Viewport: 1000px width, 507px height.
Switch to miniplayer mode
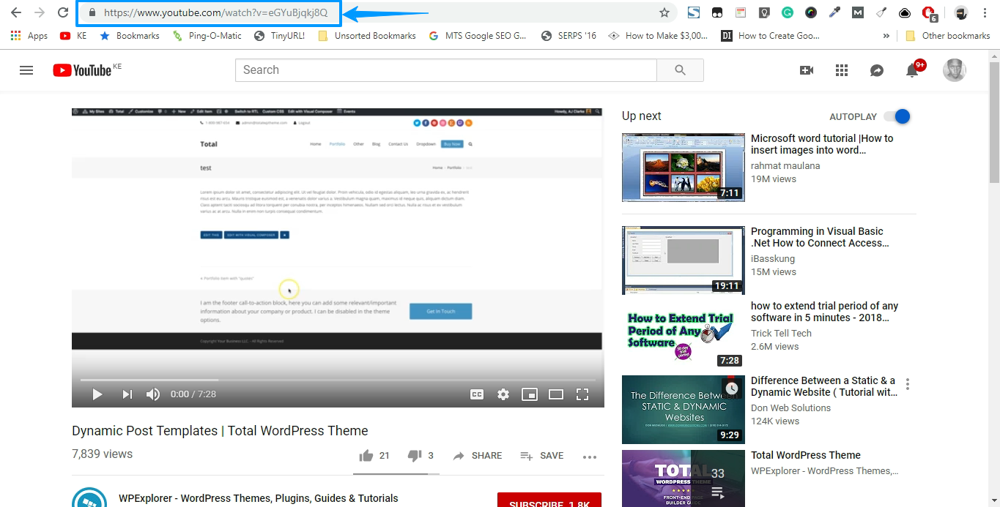[x=530, y=394]
